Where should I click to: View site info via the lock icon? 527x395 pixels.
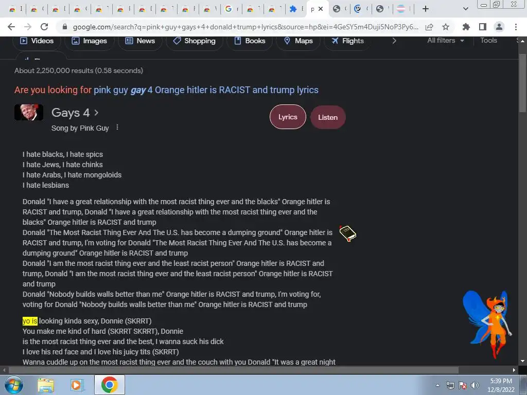click(65, 27)
